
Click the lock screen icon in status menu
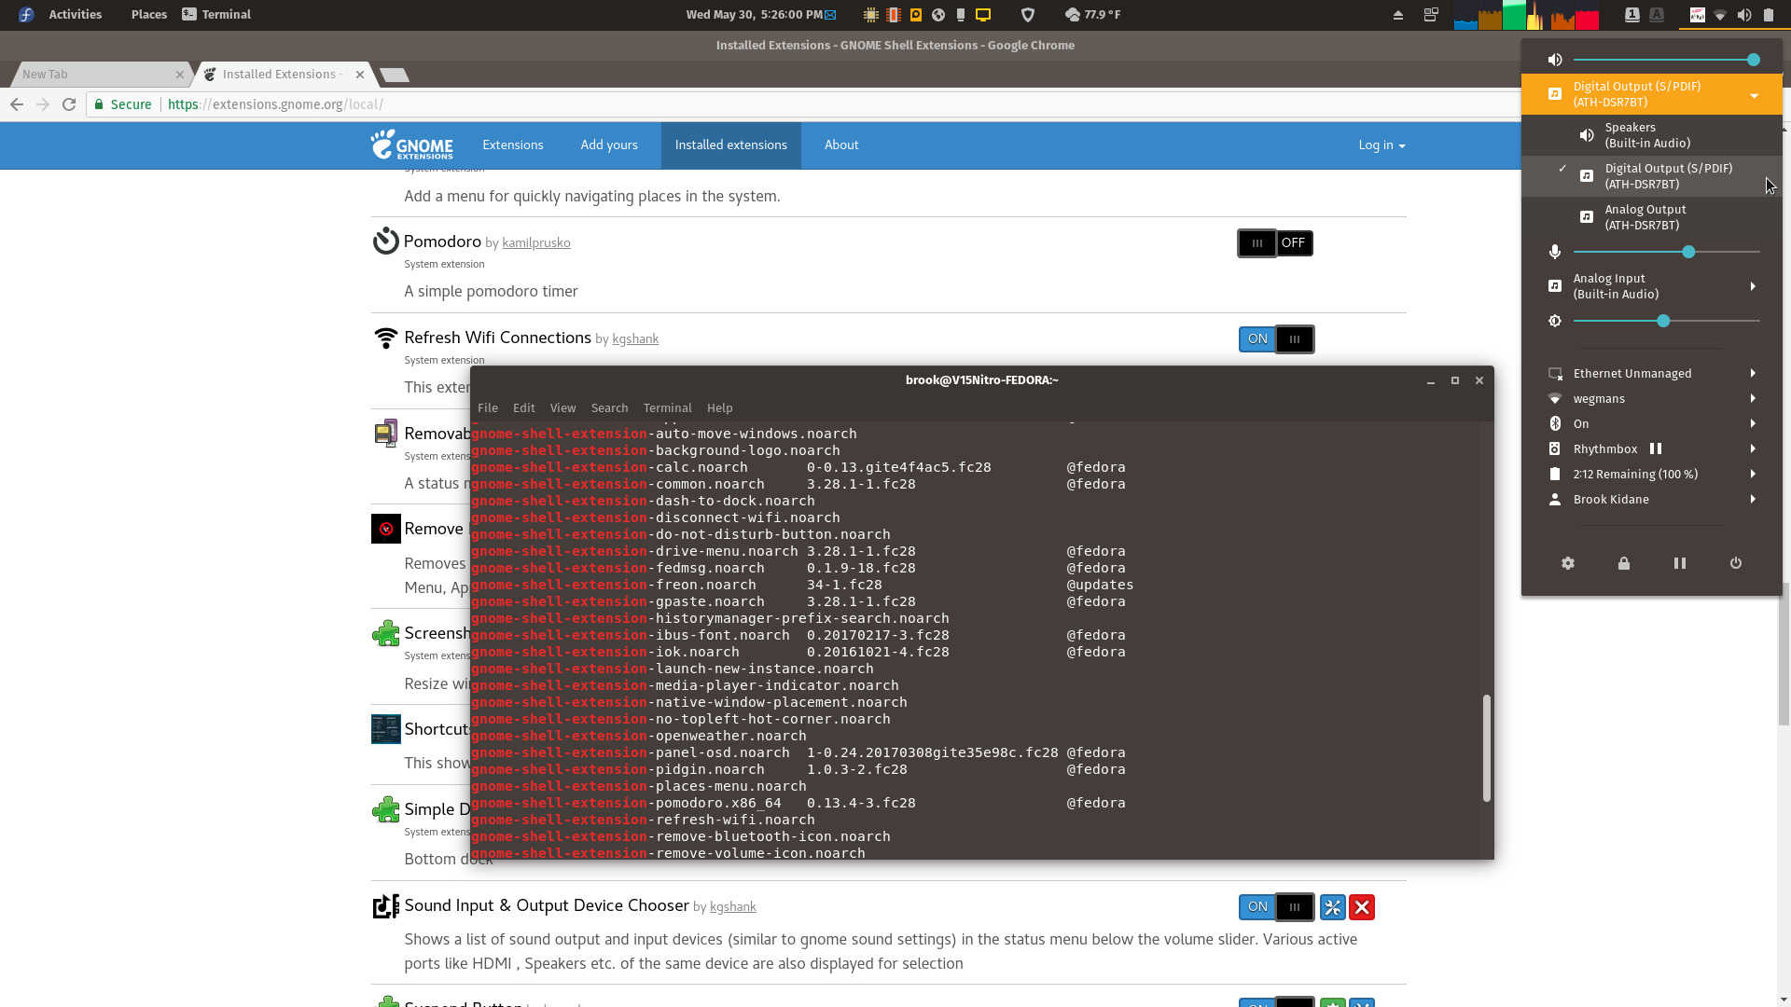pyautogui.click(x=1624, y=563)
